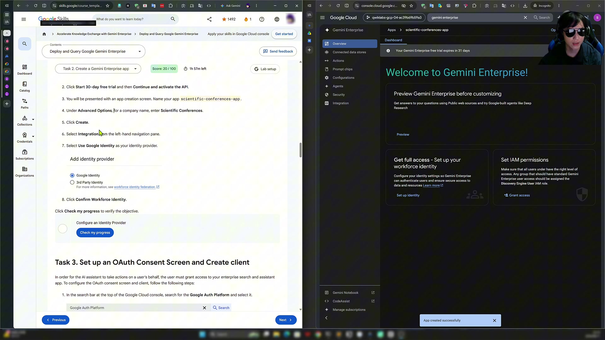Expand the Contents course dropdown
This screenshot has height=340, width=605.
click(94, 52)
